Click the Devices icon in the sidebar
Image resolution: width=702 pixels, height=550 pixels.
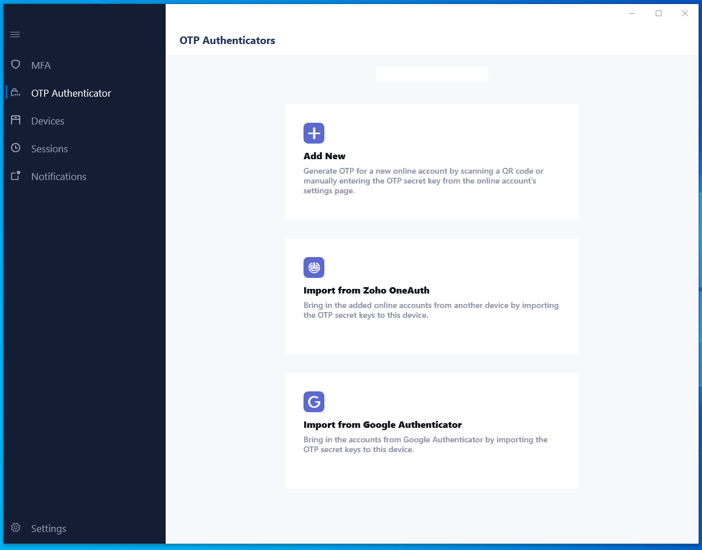pos(16,120)
